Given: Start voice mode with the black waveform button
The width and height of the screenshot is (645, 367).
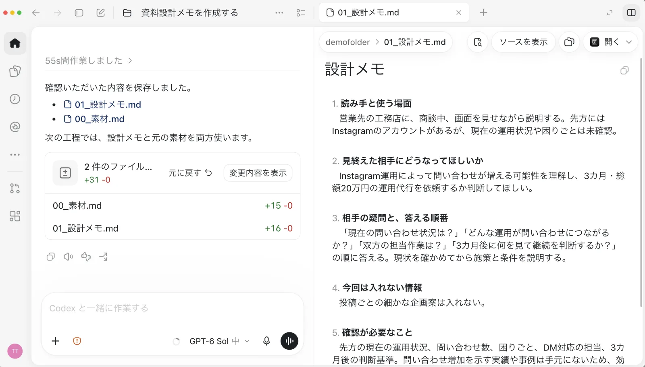Looking at the screenshot, I should [x=289, y=341].
